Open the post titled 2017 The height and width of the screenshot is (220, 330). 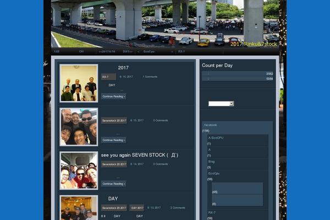point(123,68)
